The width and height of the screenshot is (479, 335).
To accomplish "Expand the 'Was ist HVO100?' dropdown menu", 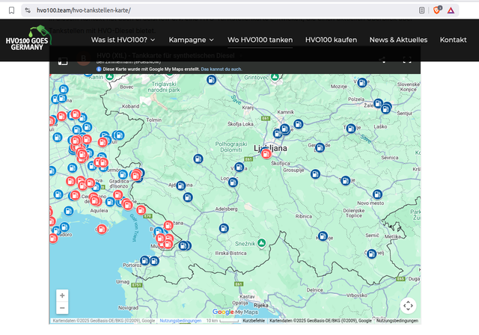I will pos(123,40).
